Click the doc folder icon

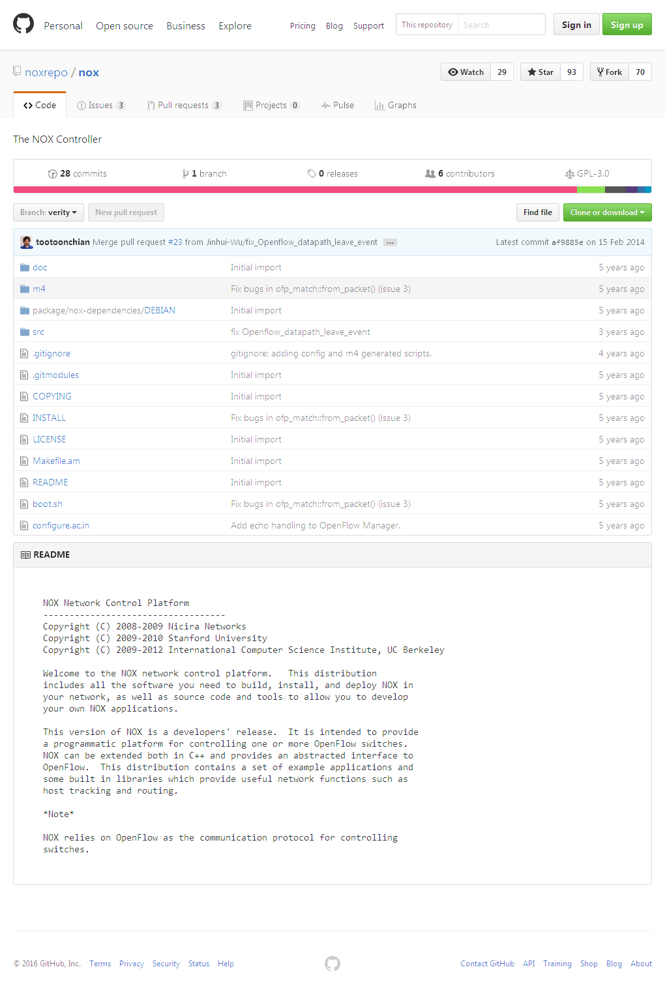[25, 267]
